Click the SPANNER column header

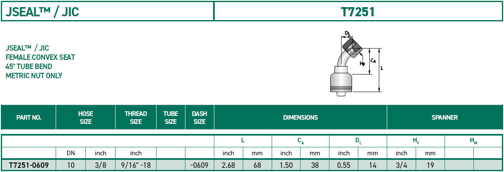445,118
